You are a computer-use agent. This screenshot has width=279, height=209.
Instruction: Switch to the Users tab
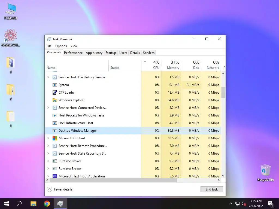123,53
